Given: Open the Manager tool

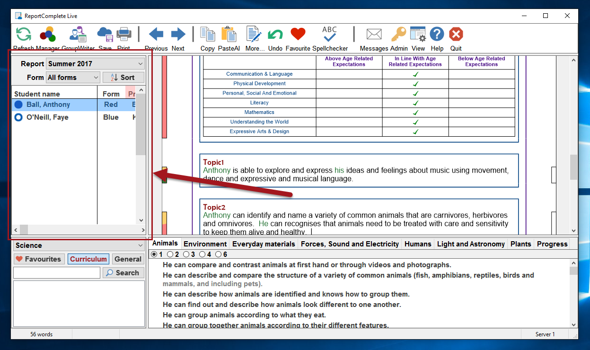Looking at the screenshot, I should click(x=48, y=34).
